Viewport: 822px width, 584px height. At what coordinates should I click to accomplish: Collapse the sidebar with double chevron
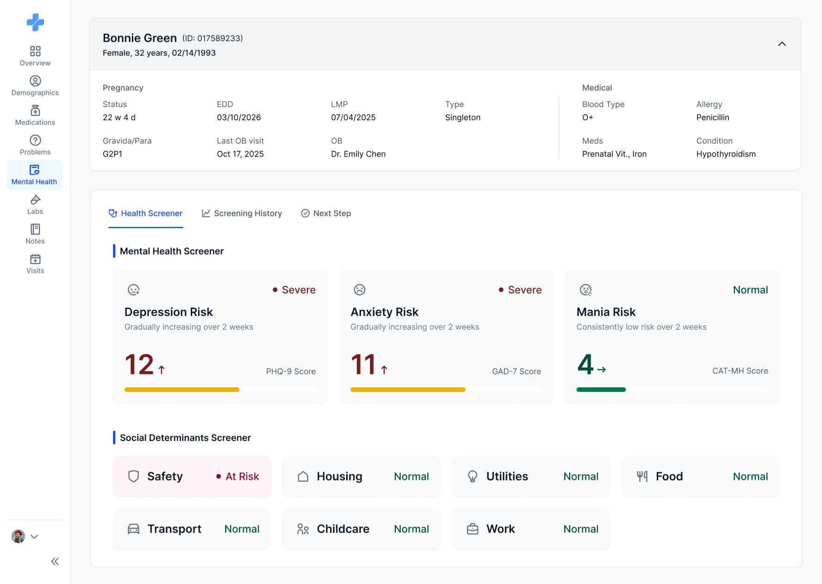(x=55, y=561)
